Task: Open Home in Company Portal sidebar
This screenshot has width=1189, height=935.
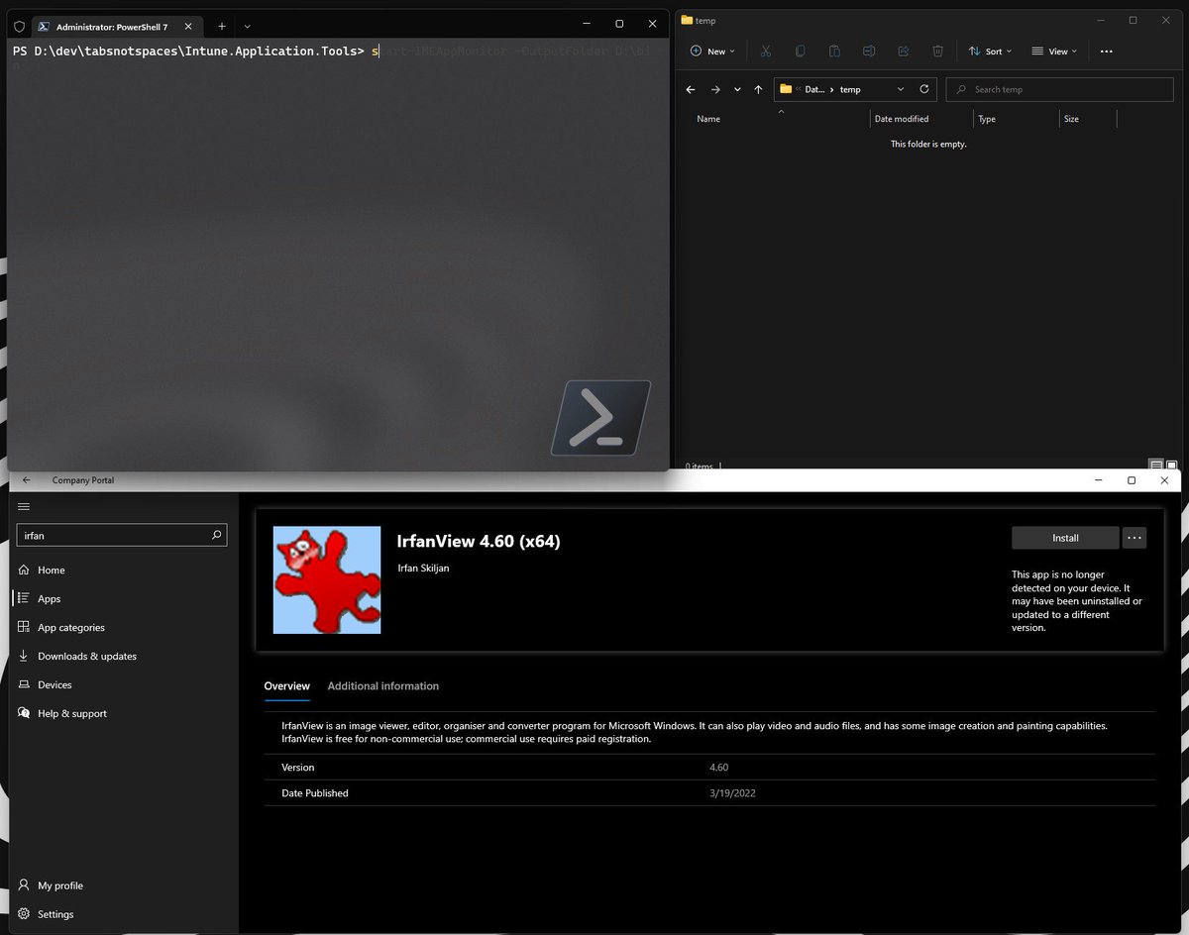Action: point(124,570)
